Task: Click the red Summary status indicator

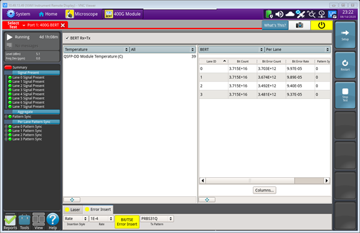Action: coord(8,67)
